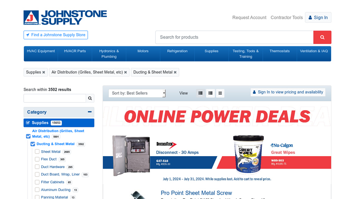Image resolution: width=355 pixels, height=199 pixels.
Task: Open Pro Point Sheet Metal Screw link
Action: 196,193
